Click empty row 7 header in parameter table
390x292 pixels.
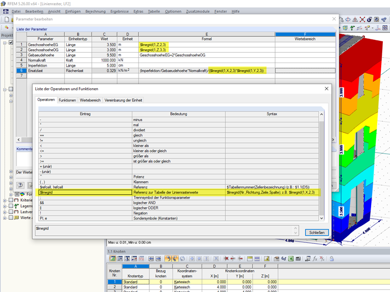click(22, 75)
